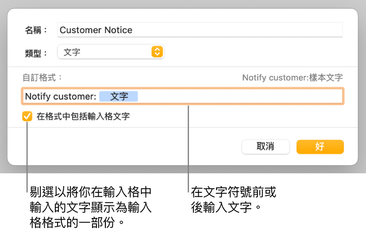Screen dimensions: 366x233
Task: Click the orange stepper arrows on 類型 popup
Action: [x=157, y=52]
